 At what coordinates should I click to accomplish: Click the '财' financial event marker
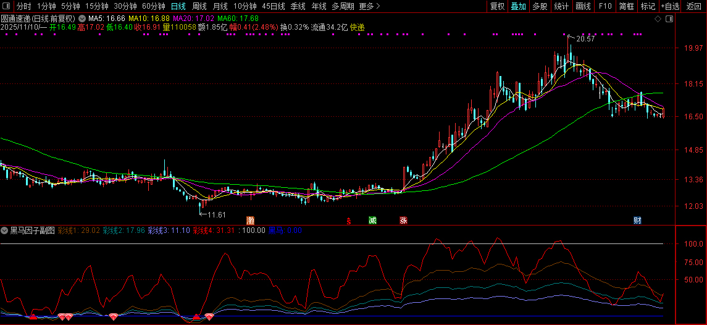pos(637,220)
